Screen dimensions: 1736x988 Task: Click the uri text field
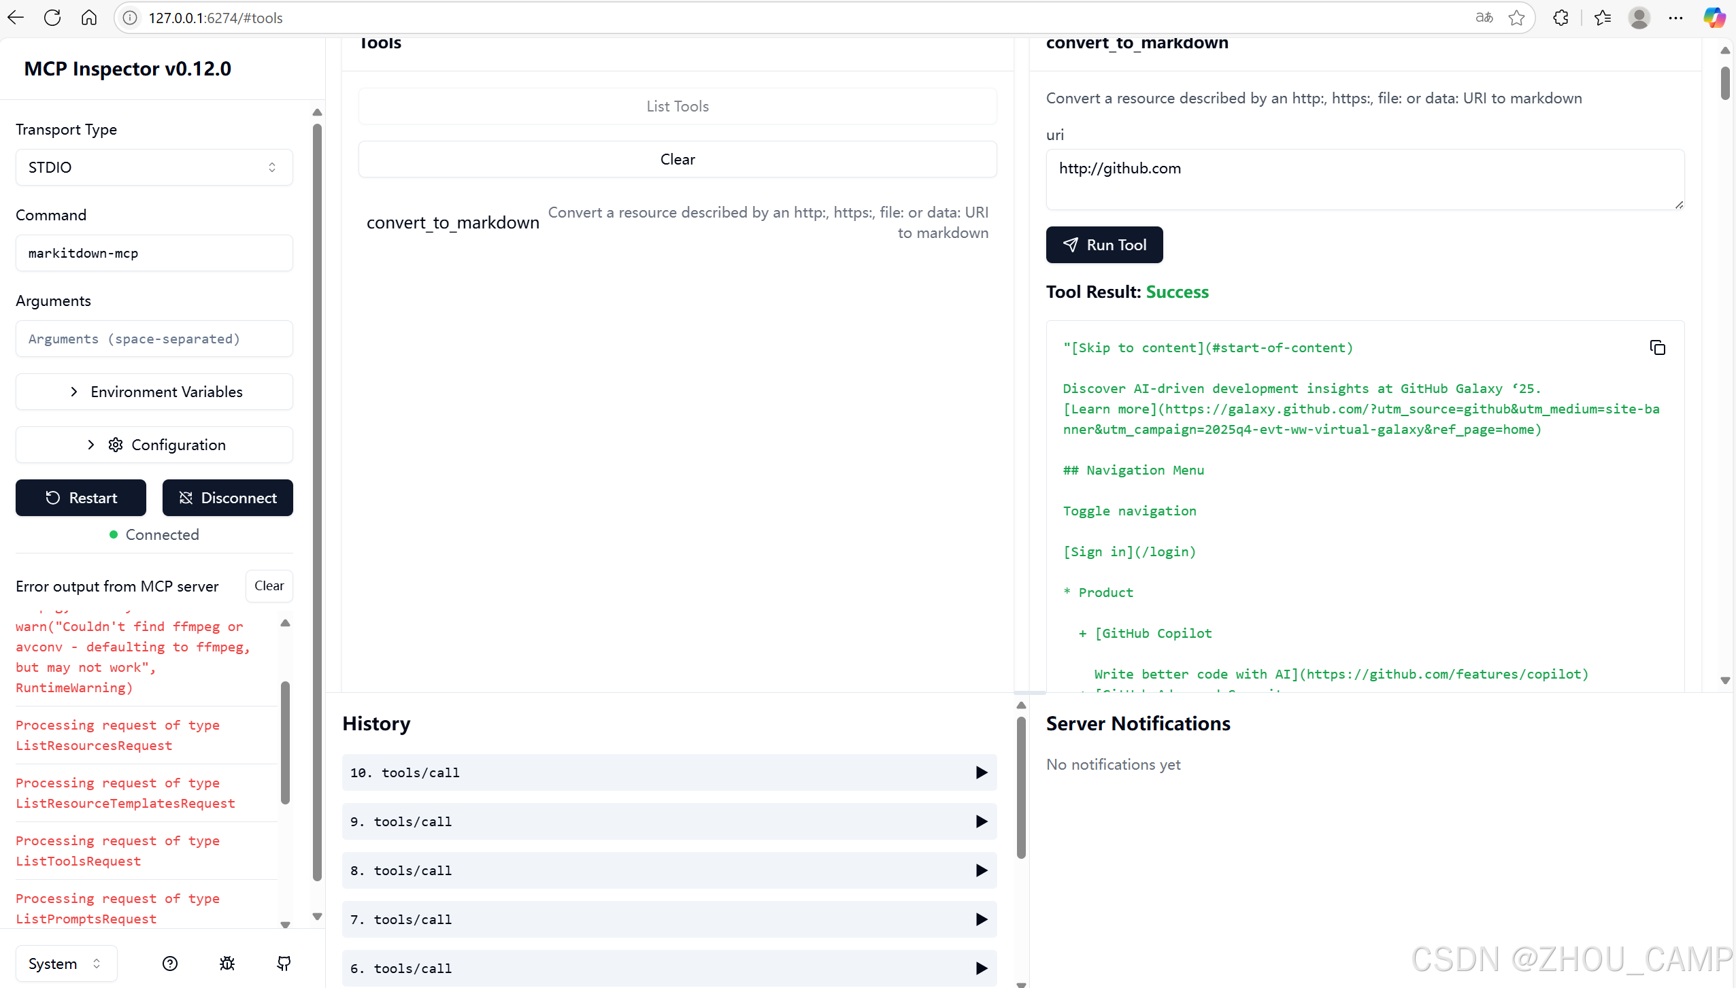click(x=1364, y=180)
